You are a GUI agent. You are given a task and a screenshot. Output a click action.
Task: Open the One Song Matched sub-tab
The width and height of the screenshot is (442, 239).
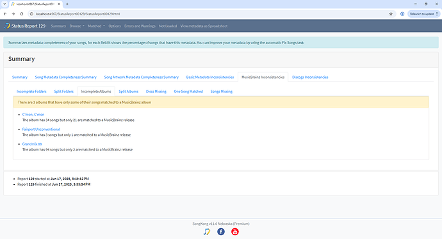click(188, 92)
